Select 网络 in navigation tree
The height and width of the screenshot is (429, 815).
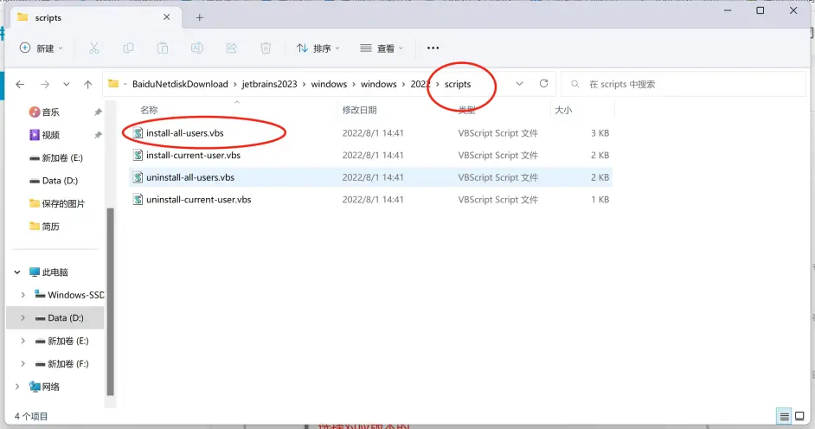click(x=44, y=387)
